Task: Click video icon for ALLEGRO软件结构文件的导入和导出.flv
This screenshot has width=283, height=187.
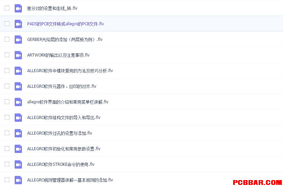Action: click(x=18, y=118)
